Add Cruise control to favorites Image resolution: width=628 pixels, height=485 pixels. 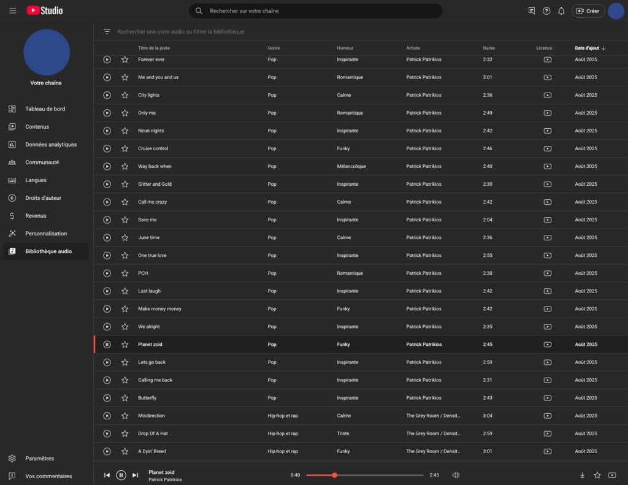(x=125, y=148)
